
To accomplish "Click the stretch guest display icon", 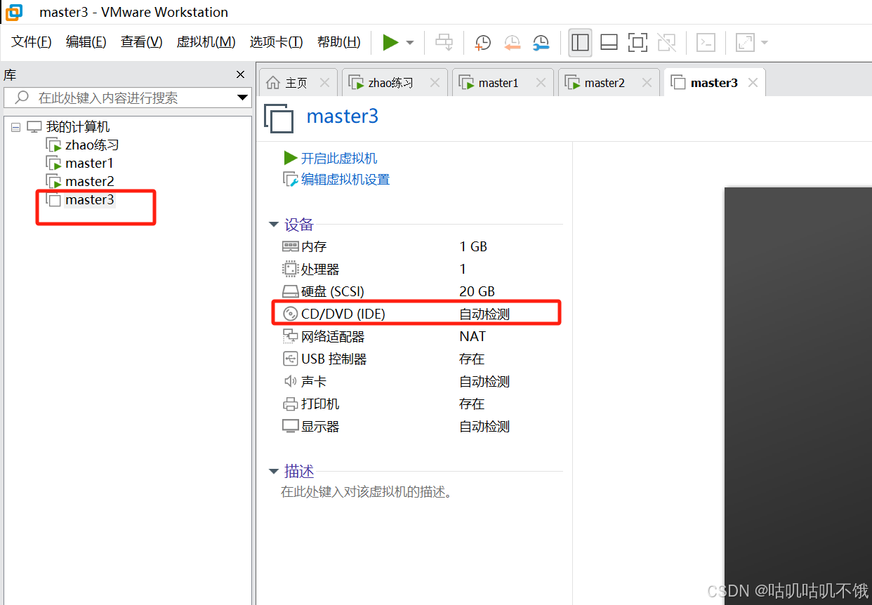I will 744,42.
